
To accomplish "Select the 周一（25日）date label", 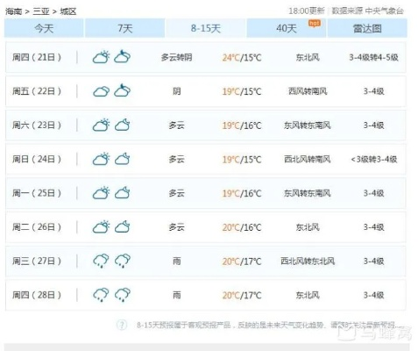I will tap(37, 193).
